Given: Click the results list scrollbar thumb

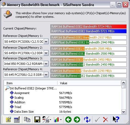Looking at the screenshot, I should pyautogui.click(x=124, y=87).
